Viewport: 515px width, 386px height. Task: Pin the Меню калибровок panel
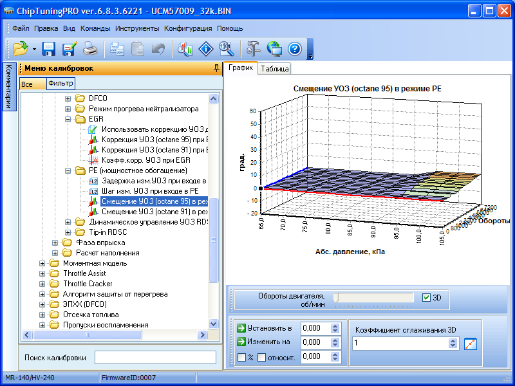[216, 68]
